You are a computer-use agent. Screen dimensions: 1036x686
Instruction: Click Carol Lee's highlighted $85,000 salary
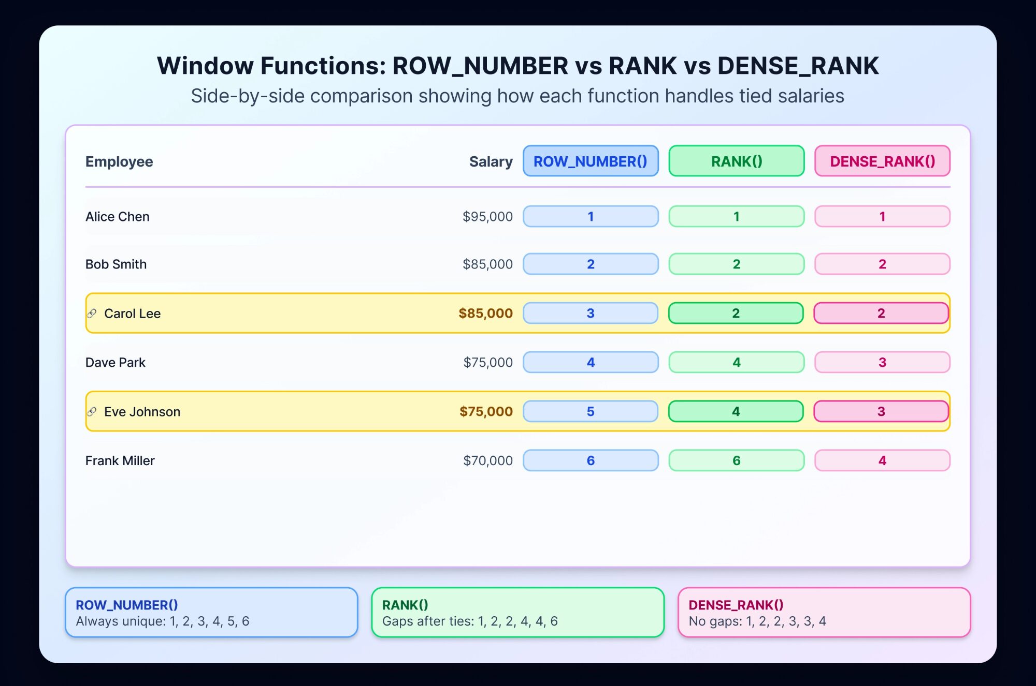tap(485, 314)
